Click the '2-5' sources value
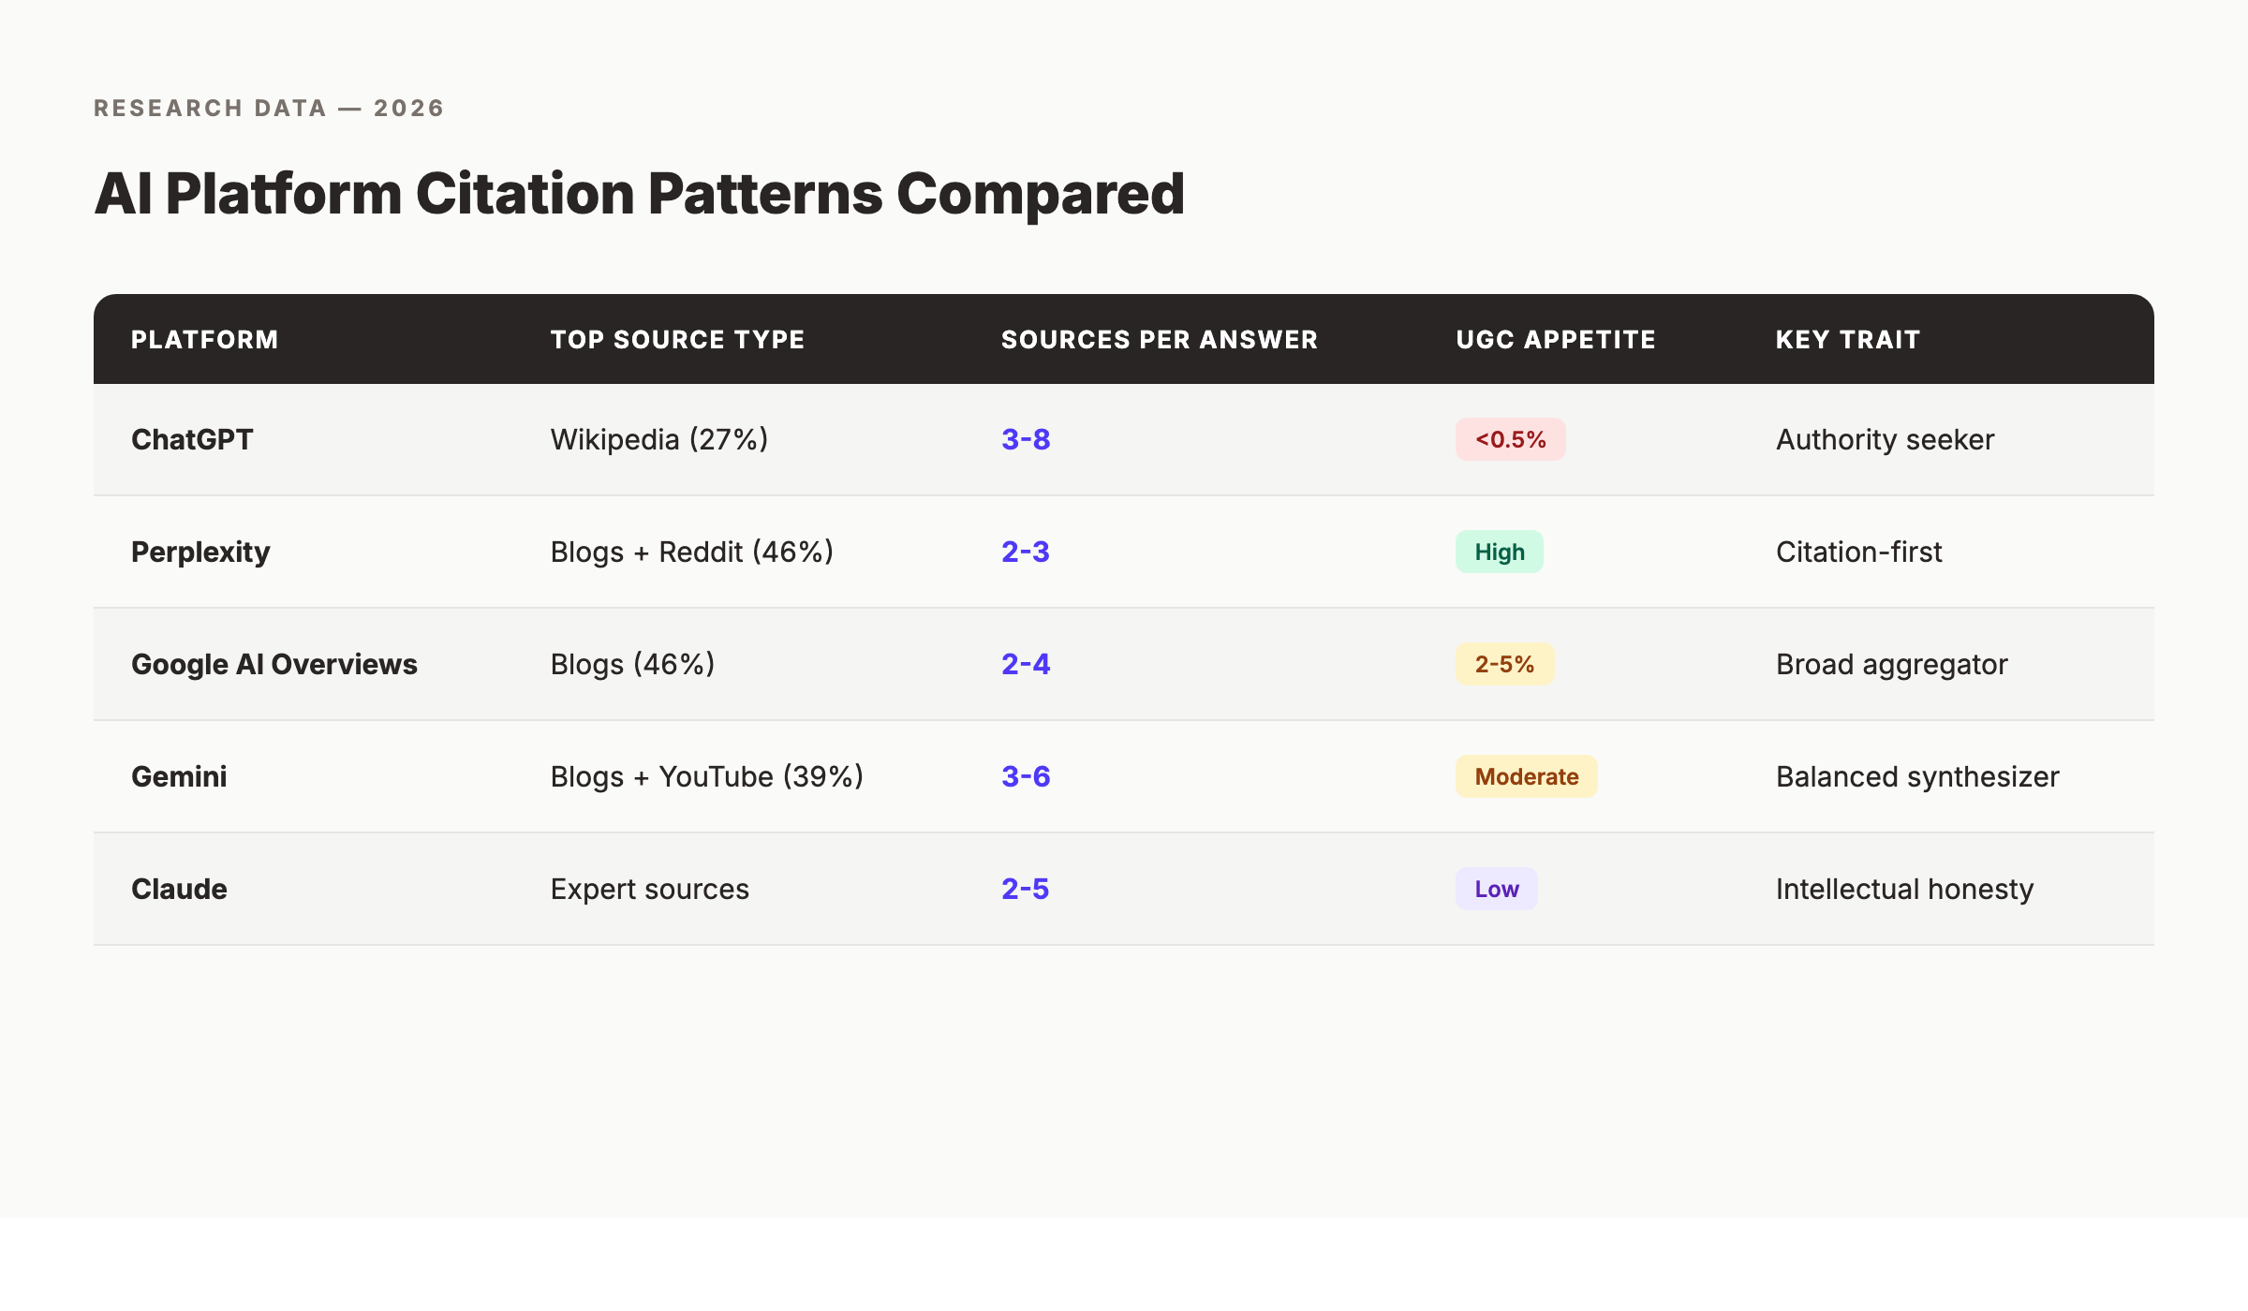The image size is (2248, 1311). pyautogui.click(x=1026, y=889)
